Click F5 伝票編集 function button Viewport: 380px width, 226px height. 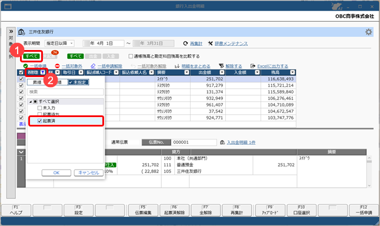tap(143, 210)
